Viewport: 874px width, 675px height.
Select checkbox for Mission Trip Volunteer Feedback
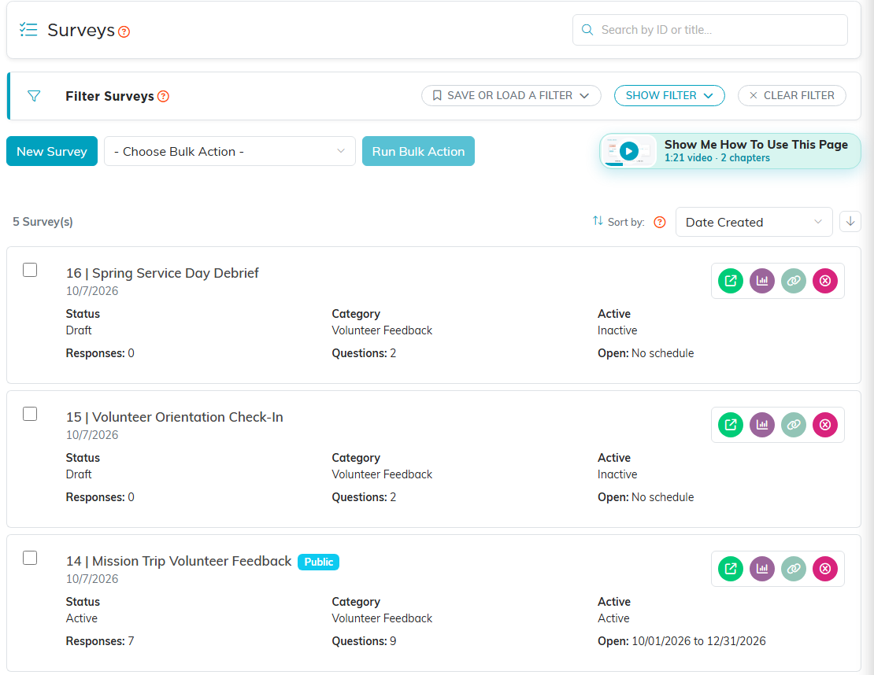(30, 558)
